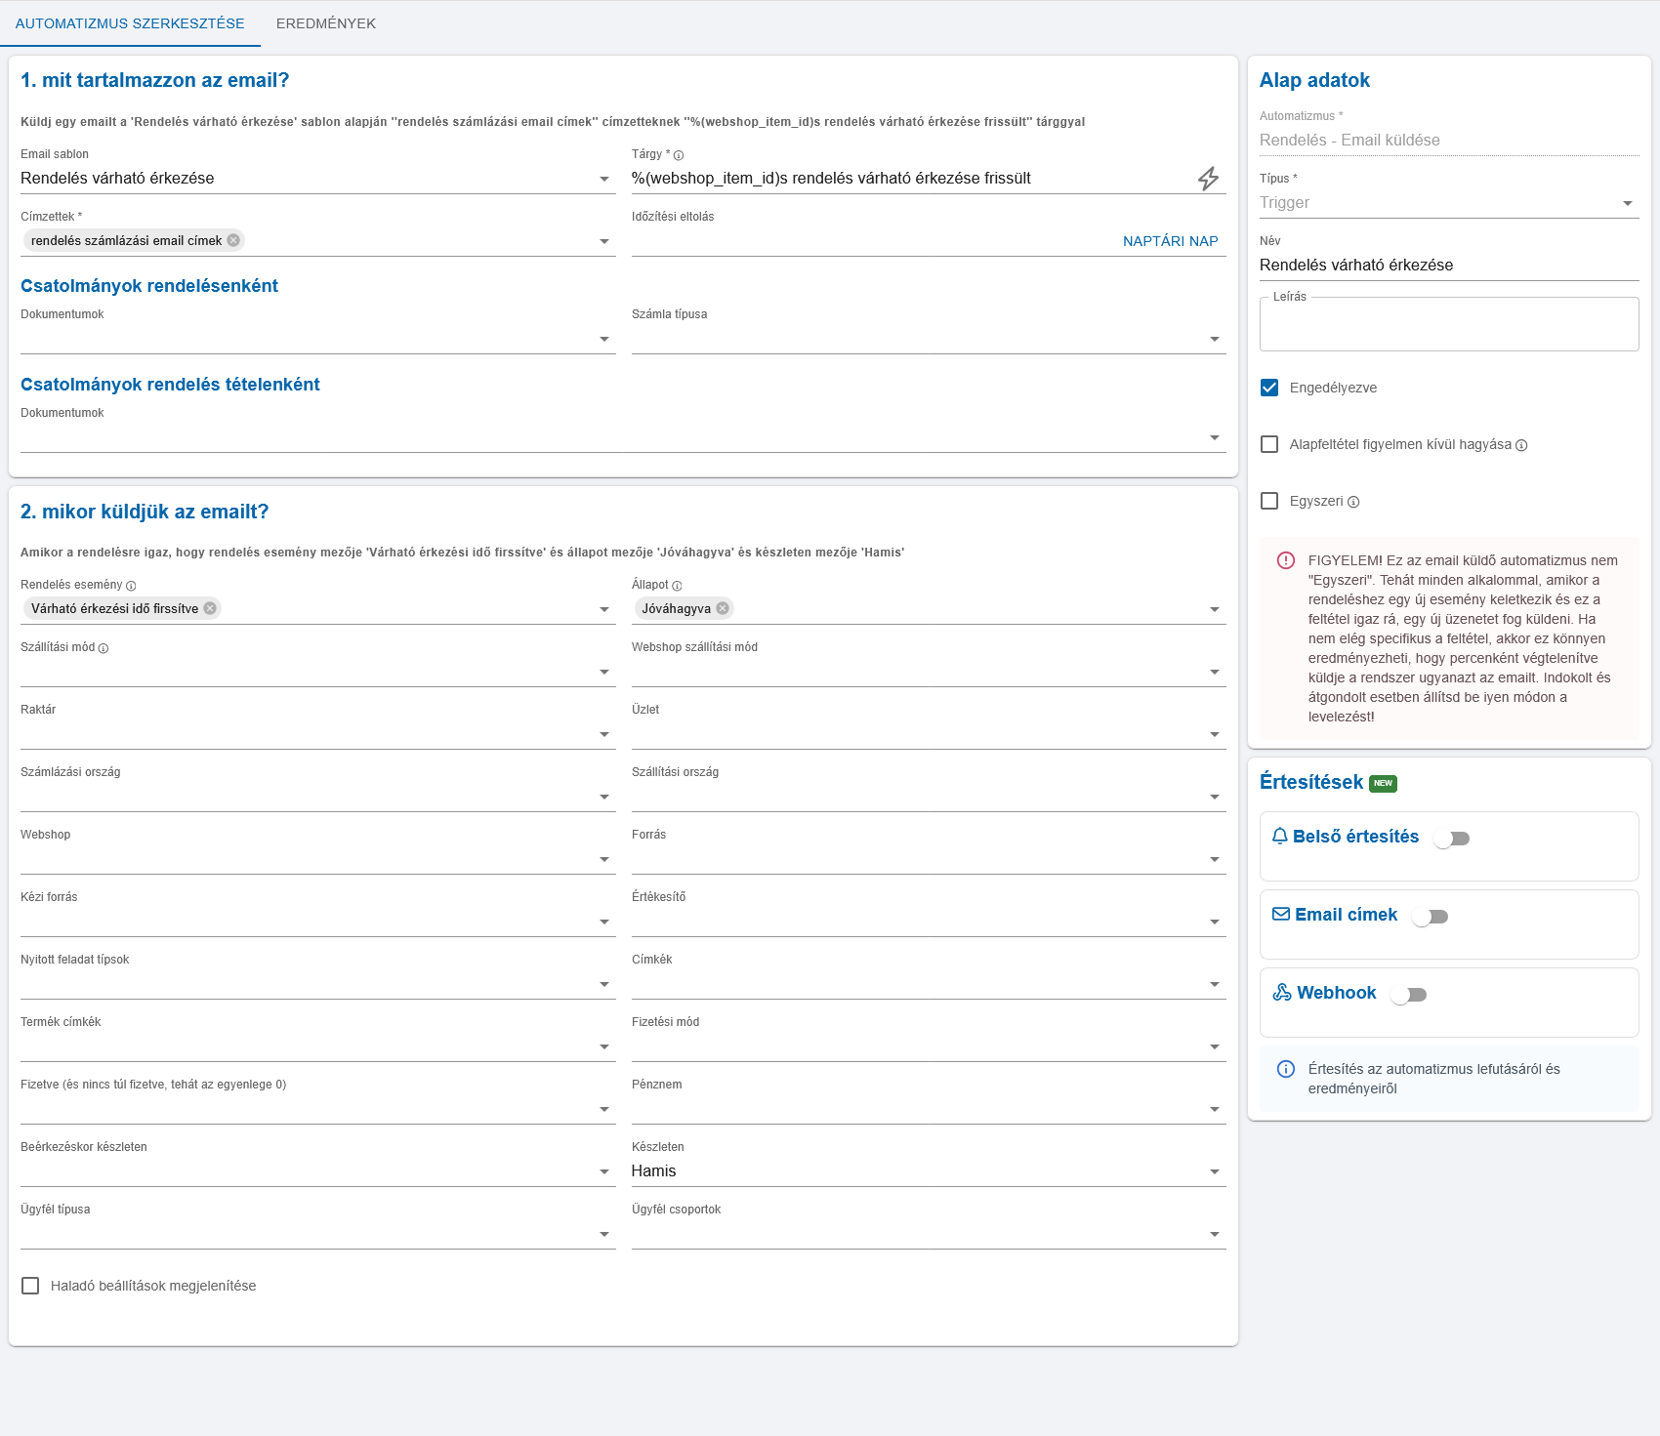Click info icon beside Szállítási mód

[x=104, y=648]
